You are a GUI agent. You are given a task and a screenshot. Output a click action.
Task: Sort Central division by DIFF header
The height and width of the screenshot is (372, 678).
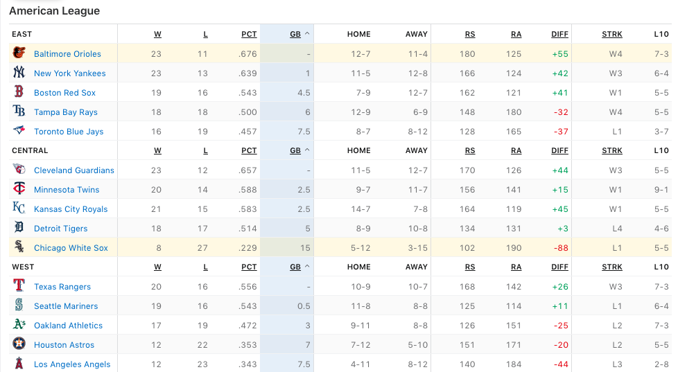tap(559, 150)
